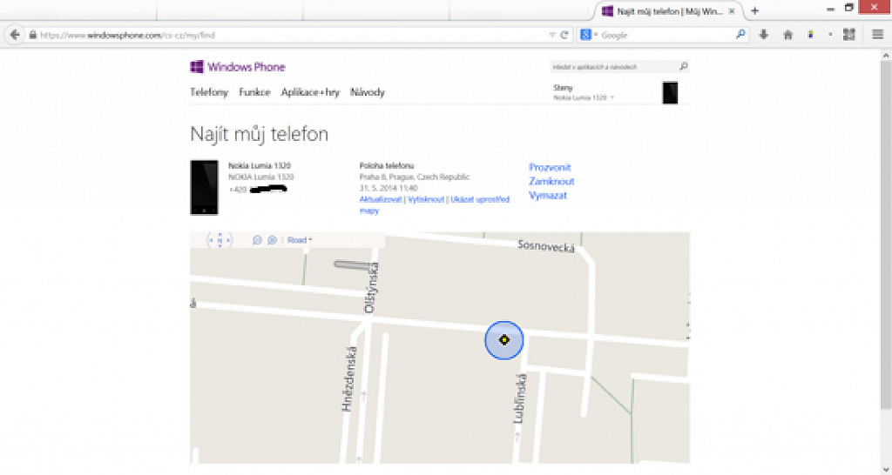
Task: Open the search engine selector dropdown
Action: pyautogui.click(x=589, y=35)
